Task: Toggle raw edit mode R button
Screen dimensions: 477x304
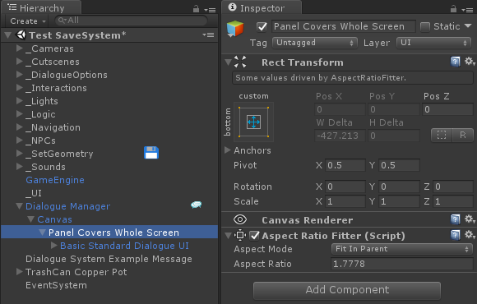Action: click(x=463, y=135)
